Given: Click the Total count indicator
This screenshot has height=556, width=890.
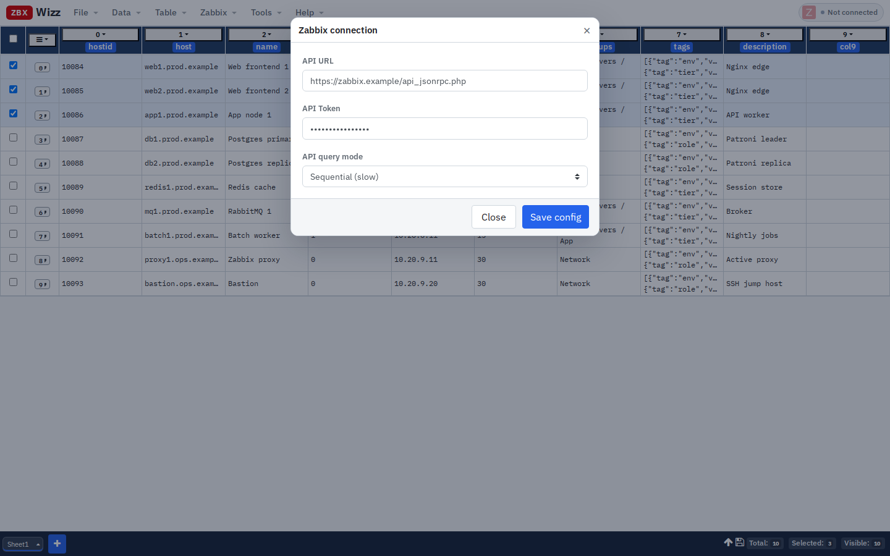Looking at the screenshot, I should click(x=765, y=544).
